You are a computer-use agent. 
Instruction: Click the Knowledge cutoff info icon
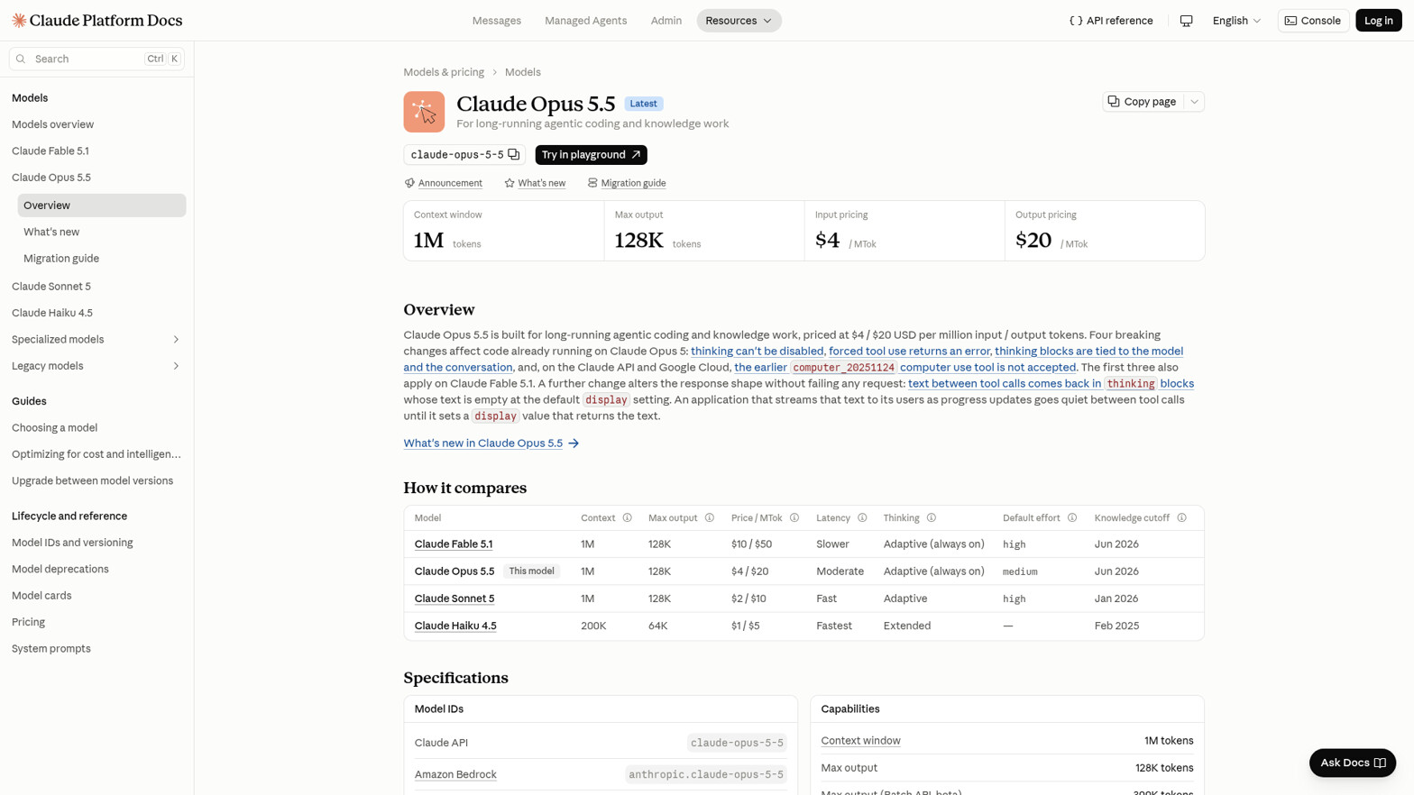pos(1181,518)
